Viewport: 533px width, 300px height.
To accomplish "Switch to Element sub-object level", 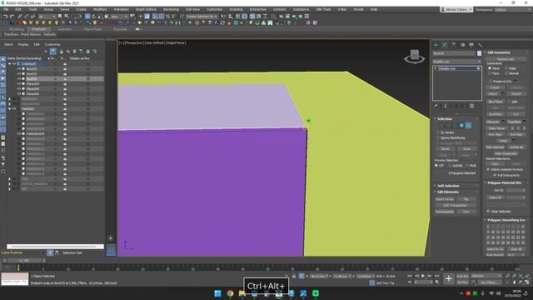I will [x=468, y=126].
